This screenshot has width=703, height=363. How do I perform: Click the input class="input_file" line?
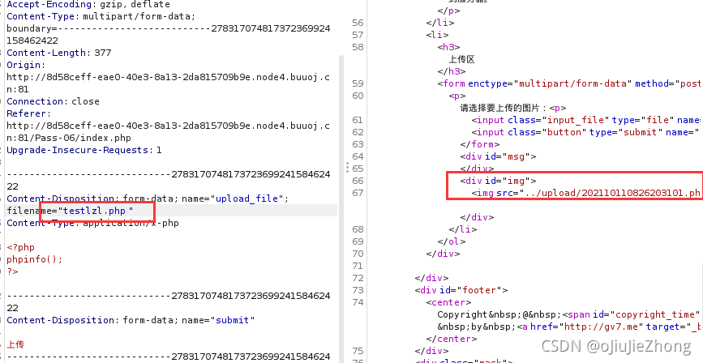586,120
